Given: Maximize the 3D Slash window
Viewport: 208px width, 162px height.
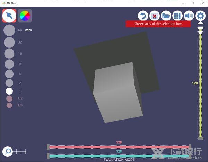Looking at the screenshot, I should [193, 3].
